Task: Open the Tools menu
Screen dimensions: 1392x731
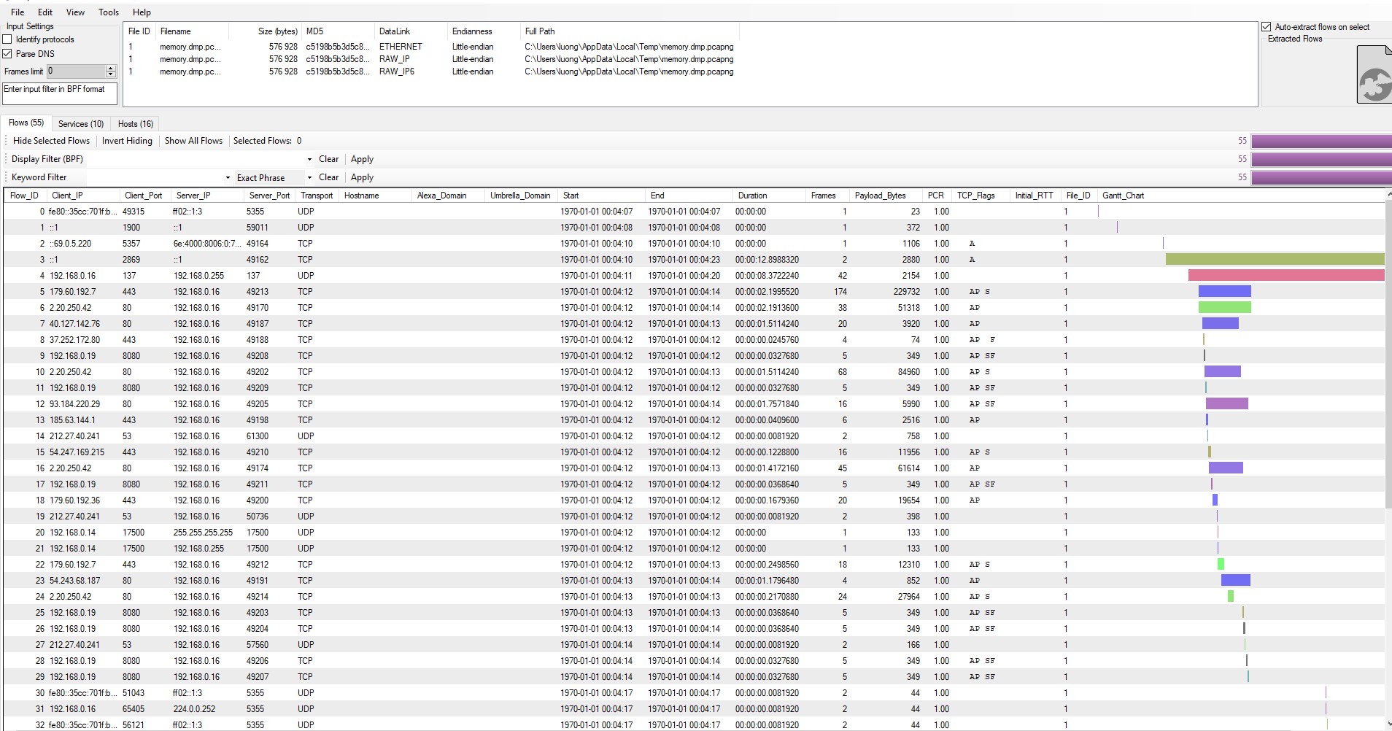Action: pos(109,12)
